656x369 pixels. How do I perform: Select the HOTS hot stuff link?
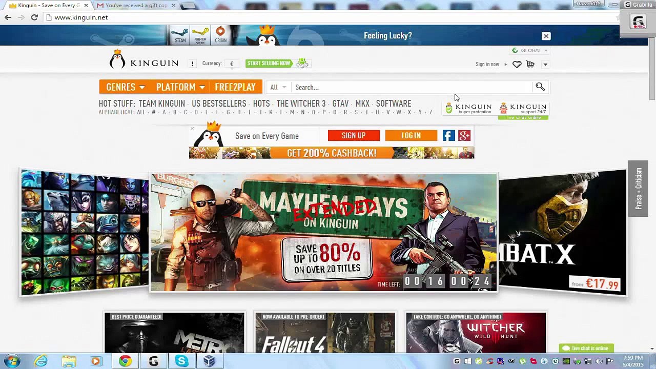point(261,104)
